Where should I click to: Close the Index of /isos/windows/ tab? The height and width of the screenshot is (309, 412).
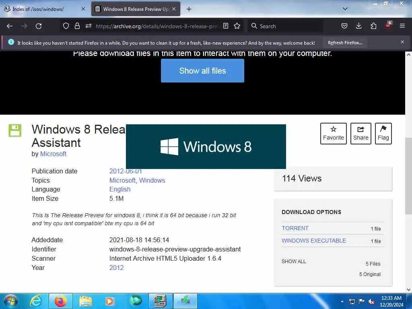pos(83,9)
